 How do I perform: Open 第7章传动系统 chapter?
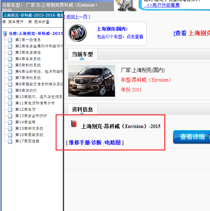tap(28, 78)
